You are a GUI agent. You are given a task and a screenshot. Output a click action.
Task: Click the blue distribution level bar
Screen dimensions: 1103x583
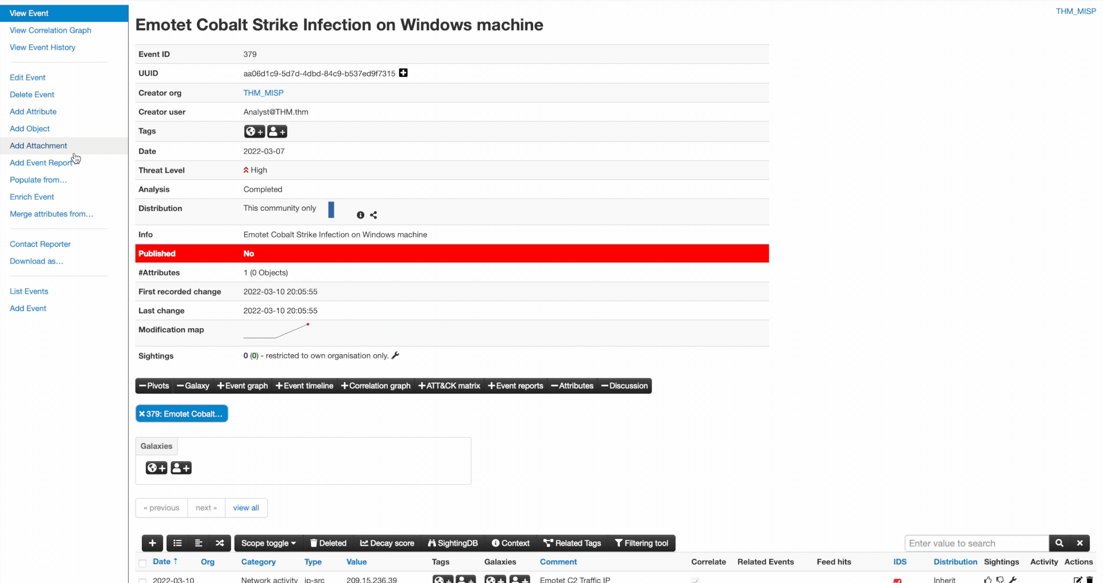coord(331,210)
